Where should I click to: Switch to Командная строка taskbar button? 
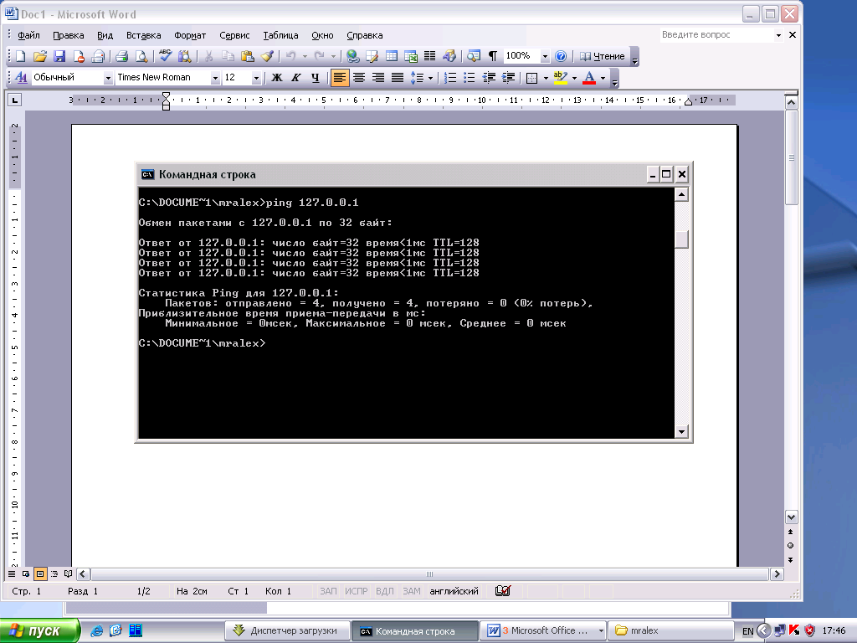(413, 631)
